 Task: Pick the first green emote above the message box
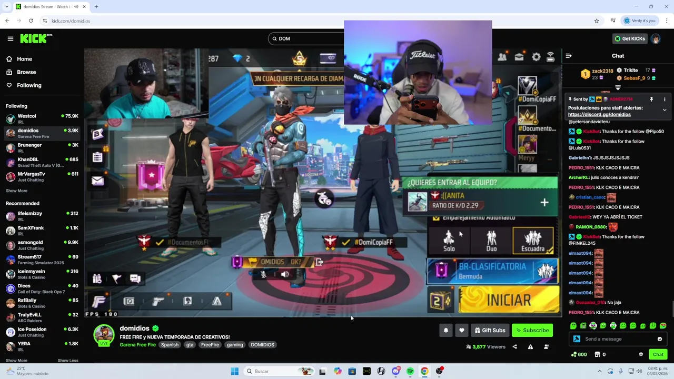[x=573, y=326]
